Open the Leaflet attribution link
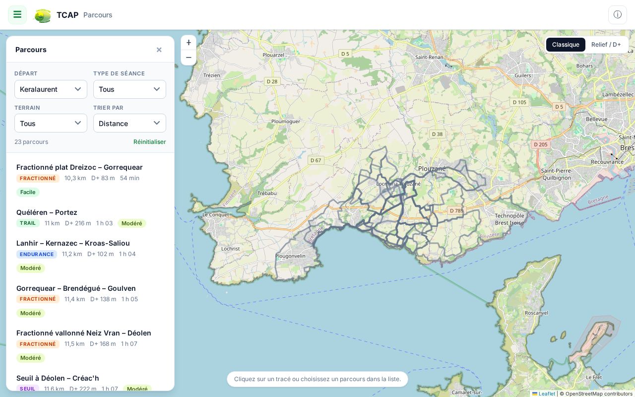The image size is (635, 397). click(544, 394)
